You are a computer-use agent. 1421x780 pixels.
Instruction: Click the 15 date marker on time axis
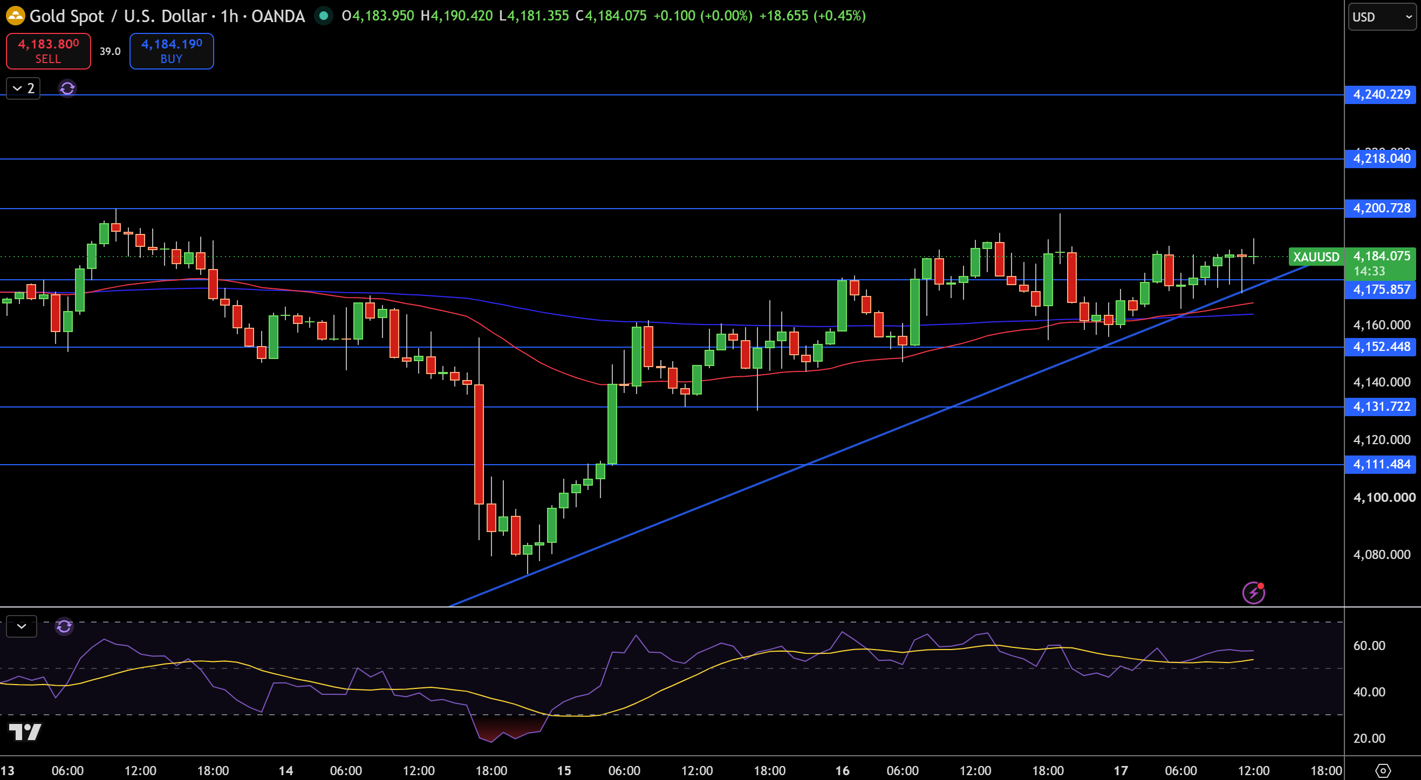564,770
